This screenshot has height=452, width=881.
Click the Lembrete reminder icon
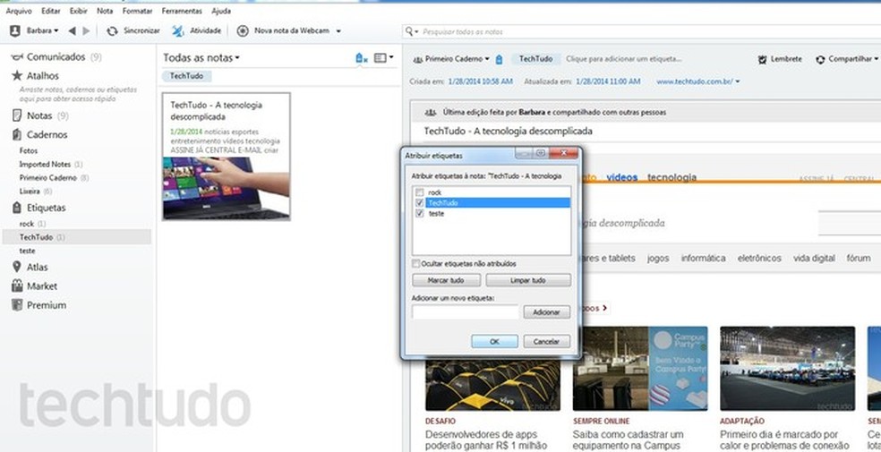point(762,60)
